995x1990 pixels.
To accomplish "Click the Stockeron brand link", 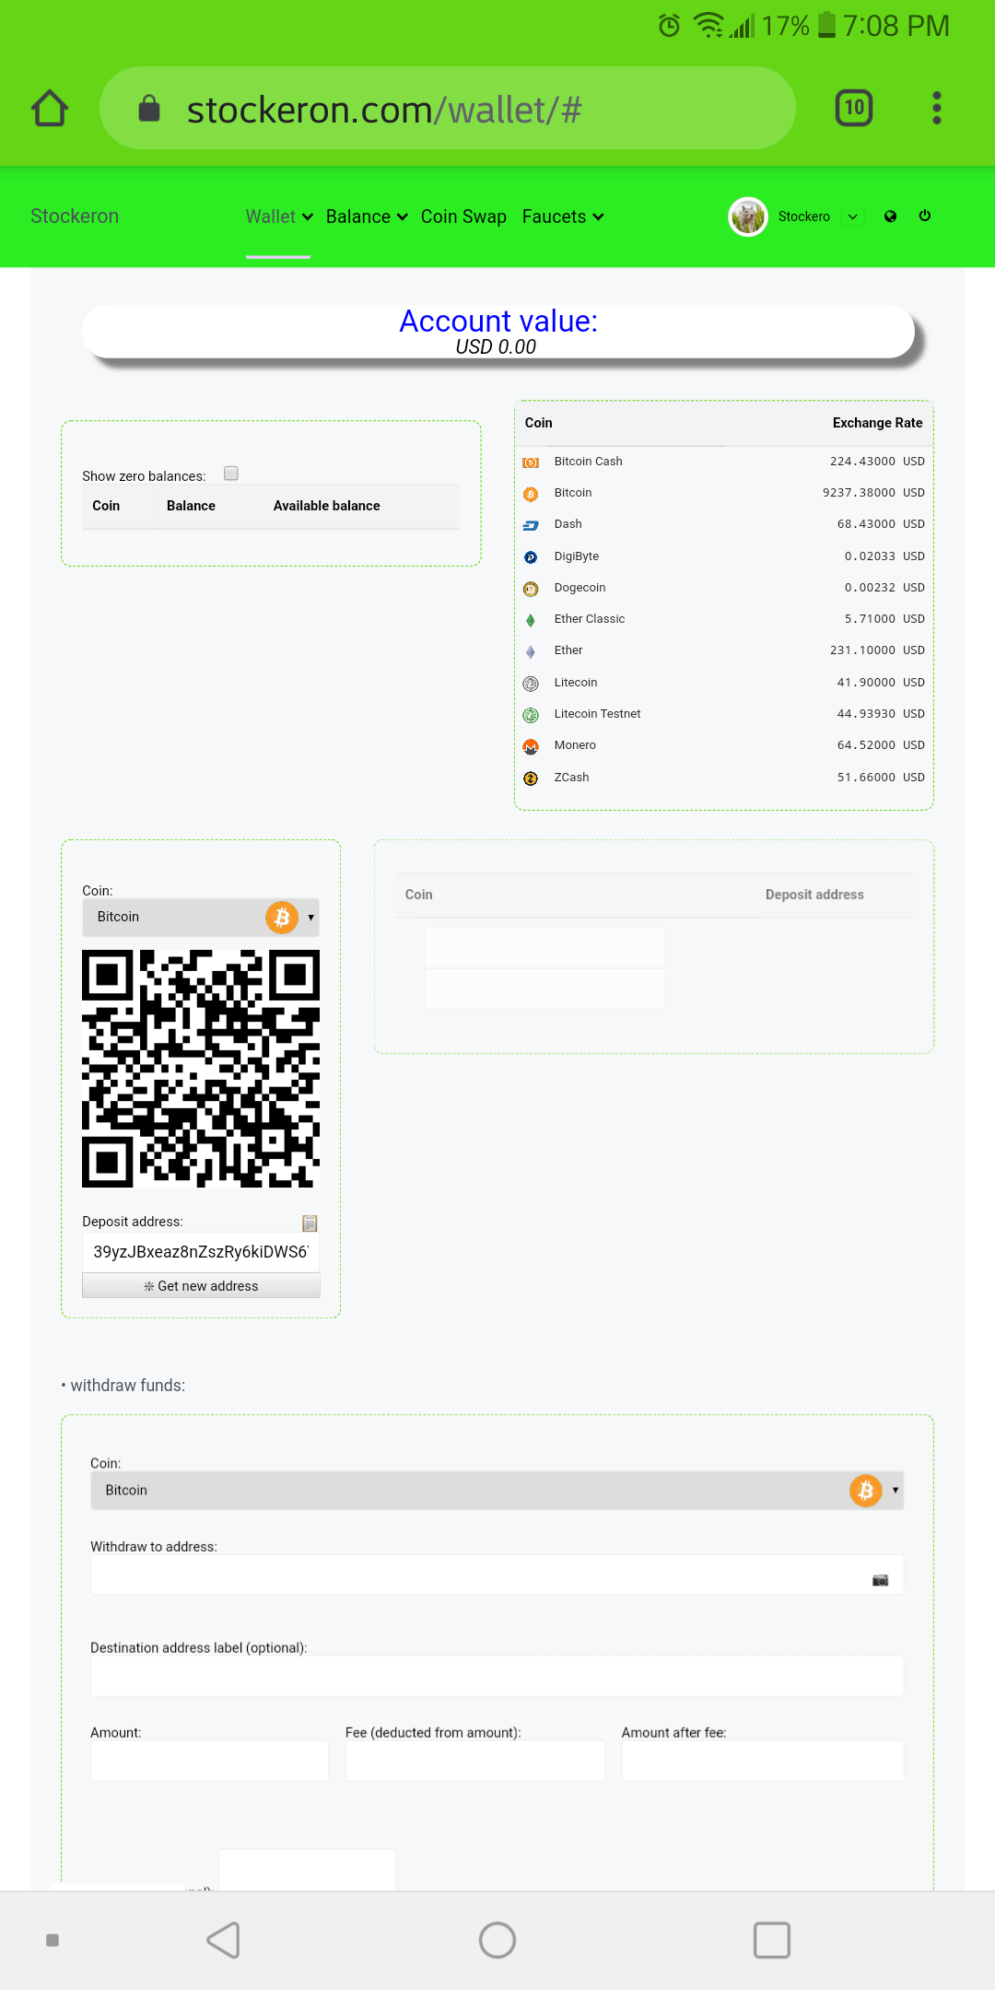I will tap(75, 217).
